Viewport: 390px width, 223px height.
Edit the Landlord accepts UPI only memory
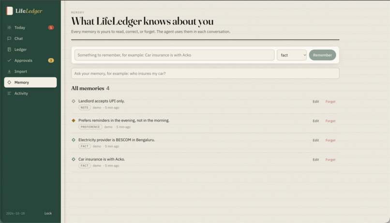tap(315, 102)
